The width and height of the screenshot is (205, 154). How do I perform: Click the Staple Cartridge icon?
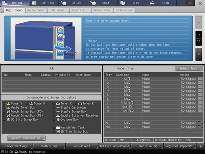[x=58, y=108]
